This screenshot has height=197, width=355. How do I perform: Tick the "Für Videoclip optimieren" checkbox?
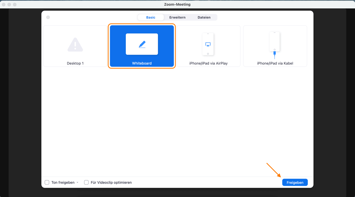pos(86,182)
